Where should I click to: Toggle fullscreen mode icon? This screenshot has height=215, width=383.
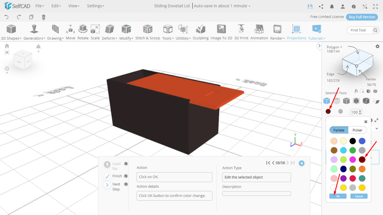pos(376,7)
